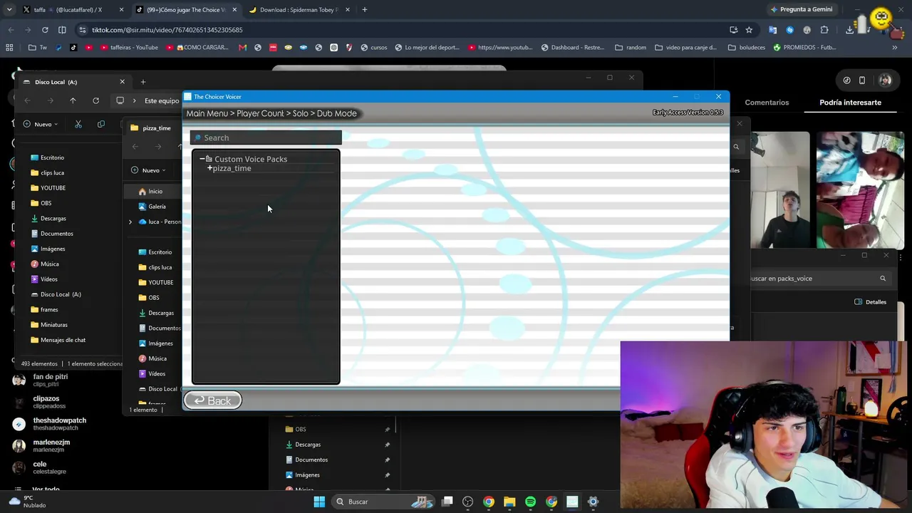Open Galería in the pizza_time Explorer window
The height and width of the screenshot is (513, 912).
click(x=152, y=207)
